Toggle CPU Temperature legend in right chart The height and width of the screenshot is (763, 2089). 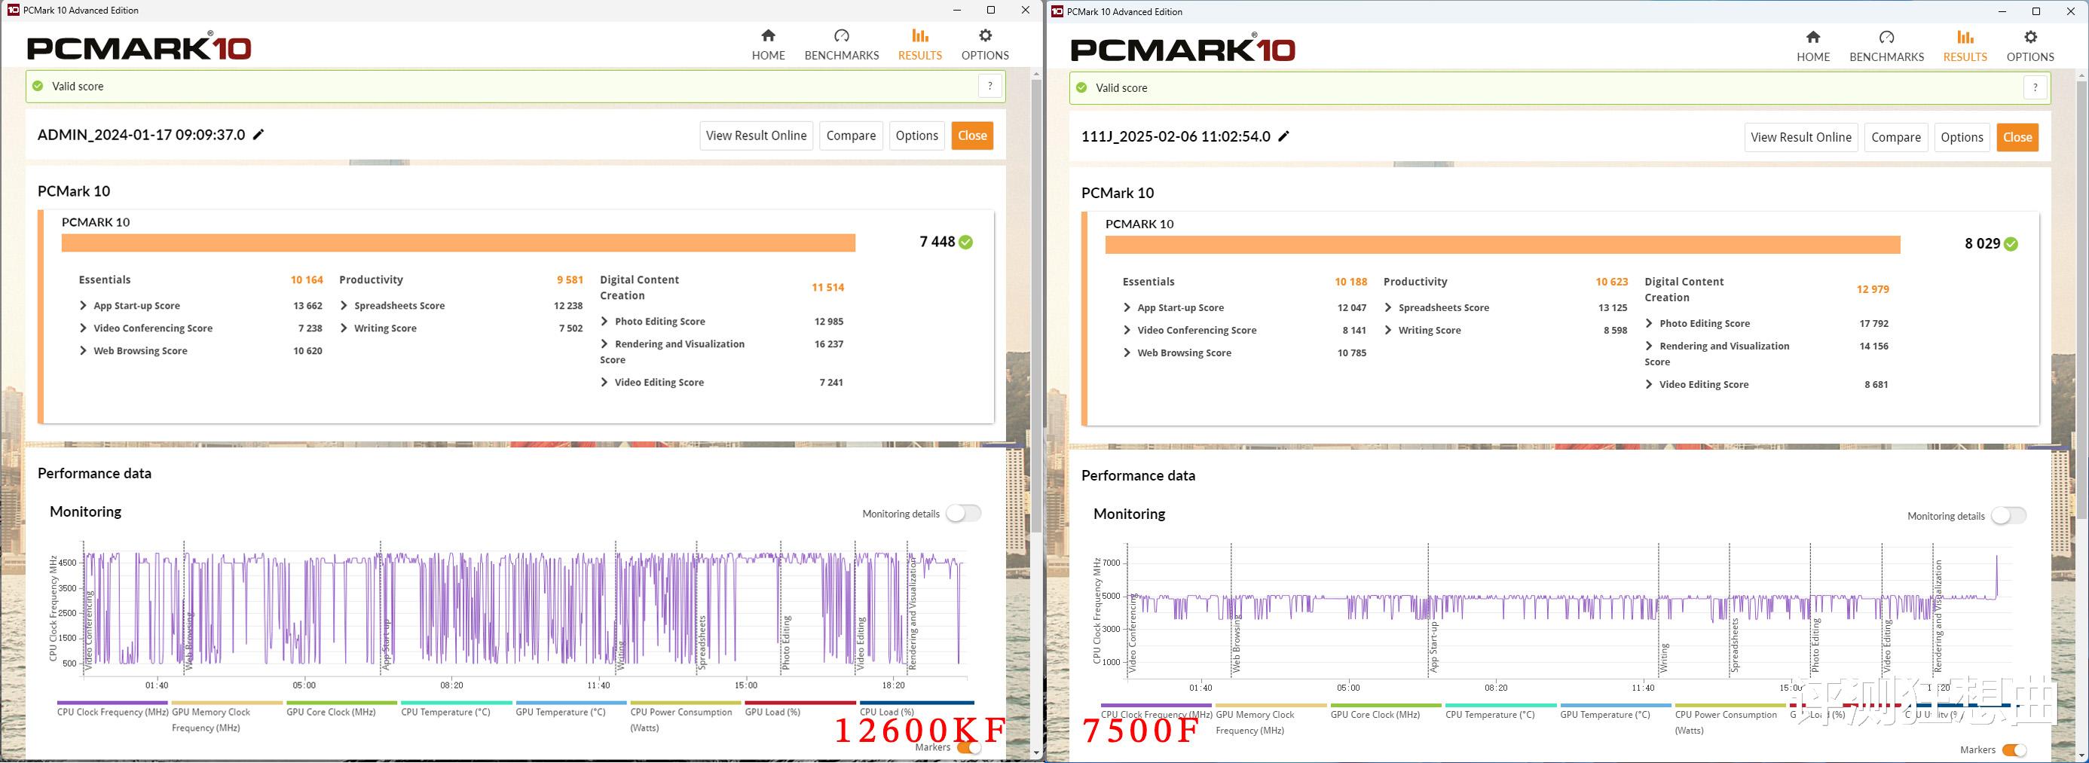(x=1500, y=712)
